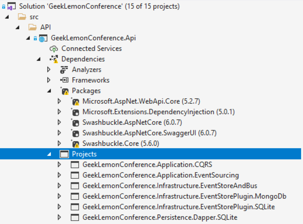Click Application.CQRS project reference icon

click(75, 165)
